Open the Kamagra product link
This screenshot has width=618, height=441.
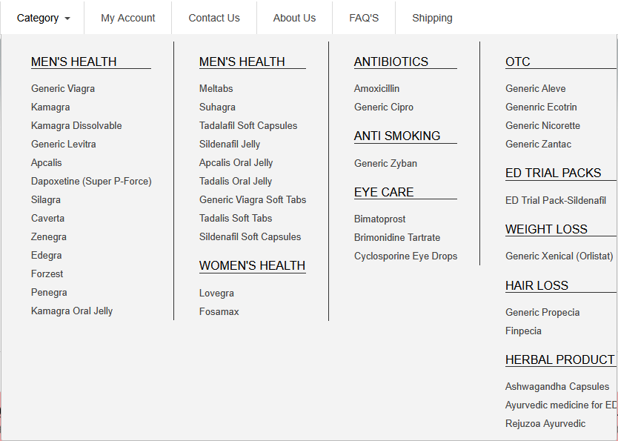coord(50,107)
